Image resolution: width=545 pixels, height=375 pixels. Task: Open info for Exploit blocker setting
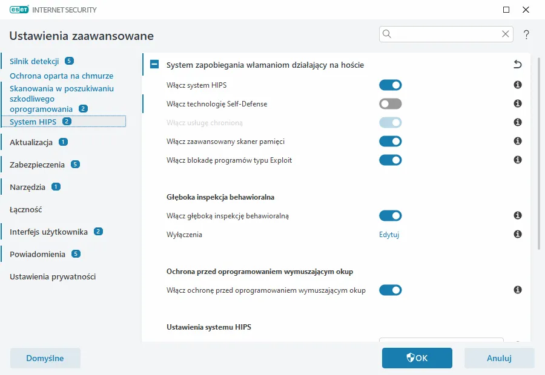click(x=518, y=160)
